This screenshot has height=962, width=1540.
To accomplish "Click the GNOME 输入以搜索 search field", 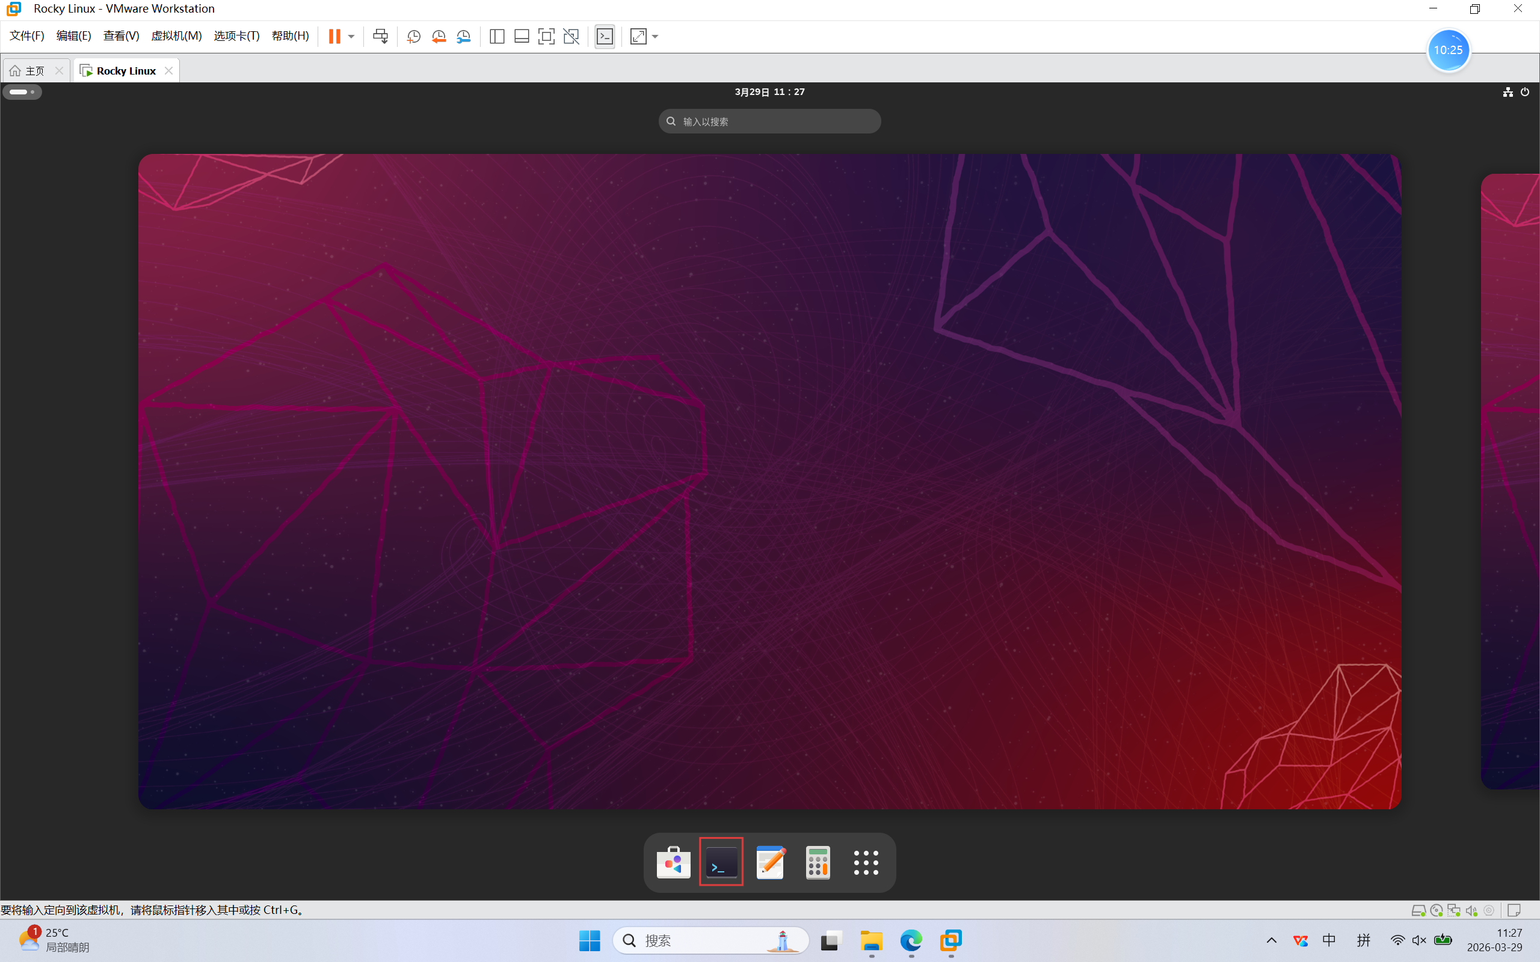I will pos(769,121).
